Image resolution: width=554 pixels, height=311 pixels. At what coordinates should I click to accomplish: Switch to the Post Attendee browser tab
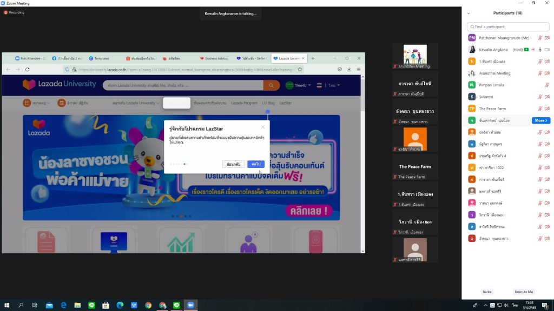point(30,58)
